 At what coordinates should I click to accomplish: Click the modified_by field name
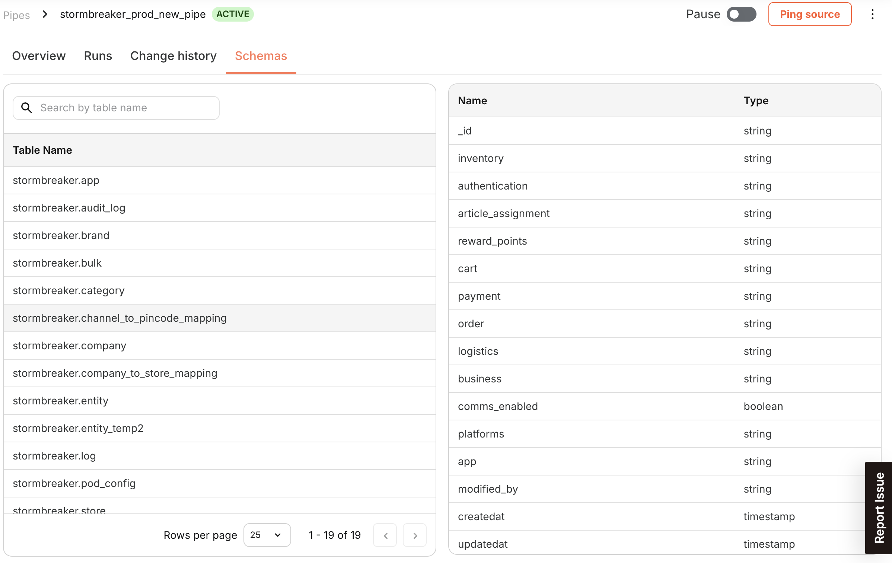488,489
